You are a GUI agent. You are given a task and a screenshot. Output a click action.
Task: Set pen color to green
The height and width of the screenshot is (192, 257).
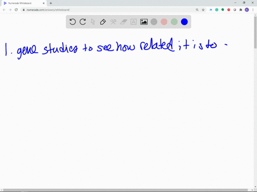(x=174, y=22)
